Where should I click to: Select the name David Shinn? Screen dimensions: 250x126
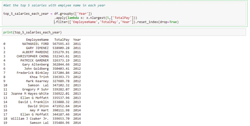[x=38, y=106]
